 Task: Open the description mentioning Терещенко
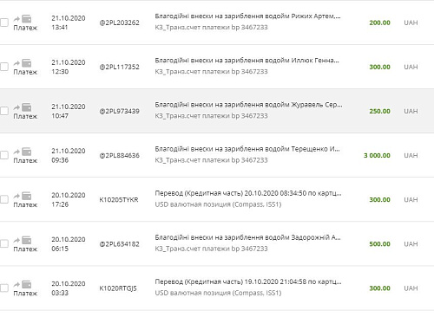[x=247, y=149]
